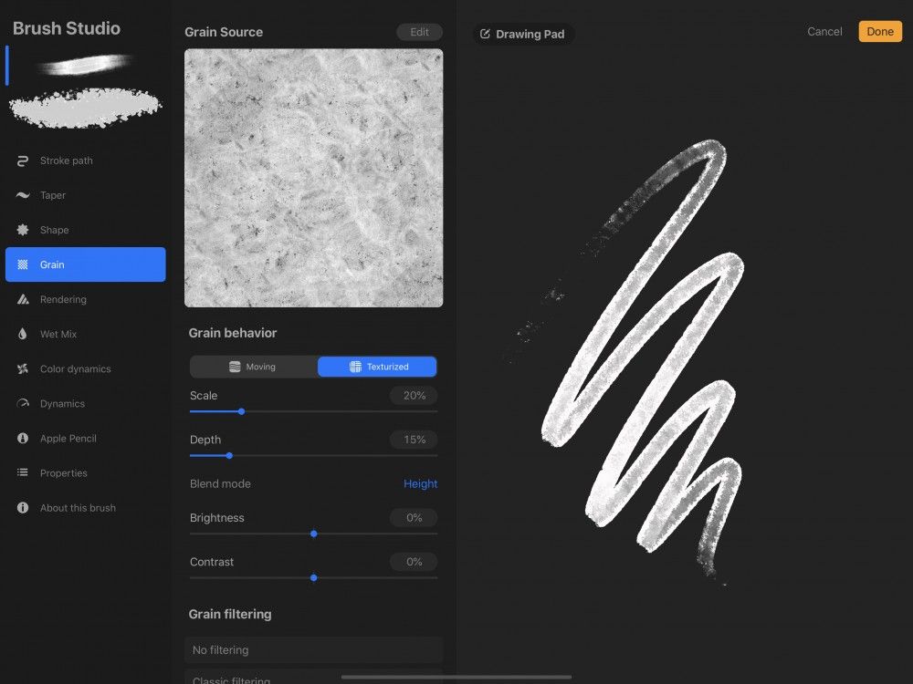Viewport: 913px width, 684px height.
Task: Select the Apple Pencil icon
Action: [23, 438]
